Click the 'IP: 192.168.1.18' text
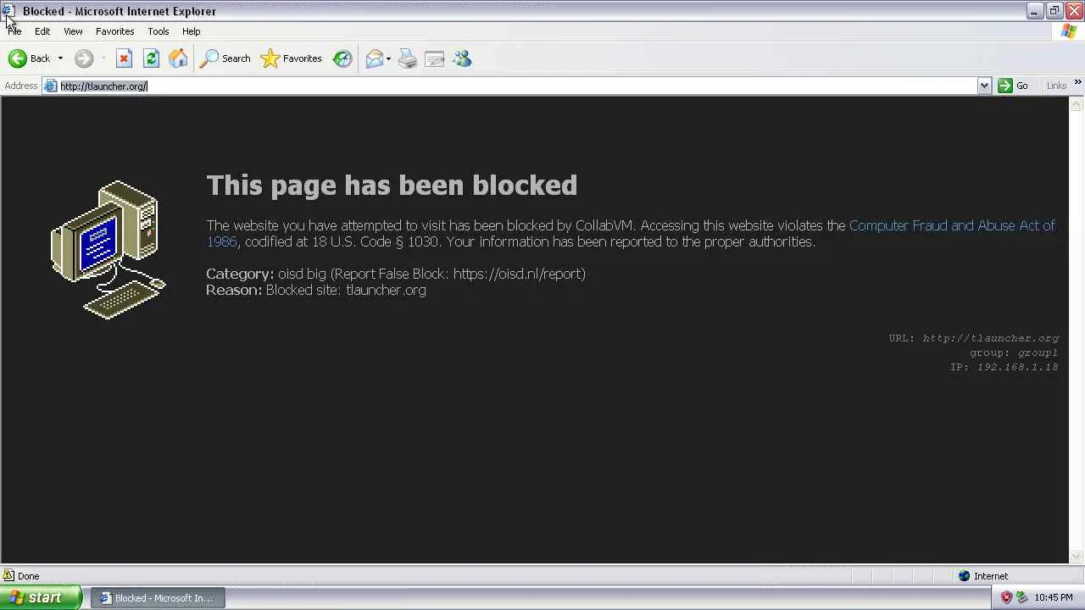1085x610 pixels. pyautogui.click(x=1004, y=367)
